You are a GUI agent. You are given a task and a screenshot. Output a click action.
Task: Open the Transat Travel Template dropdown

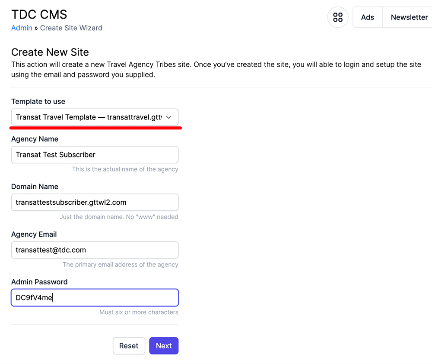click(89, 117)
